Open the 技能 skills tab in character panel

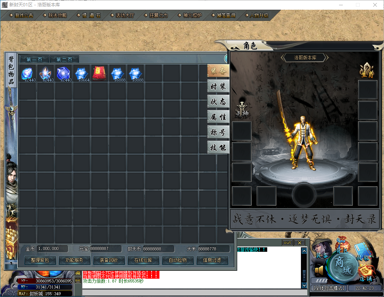click(218, 148)
